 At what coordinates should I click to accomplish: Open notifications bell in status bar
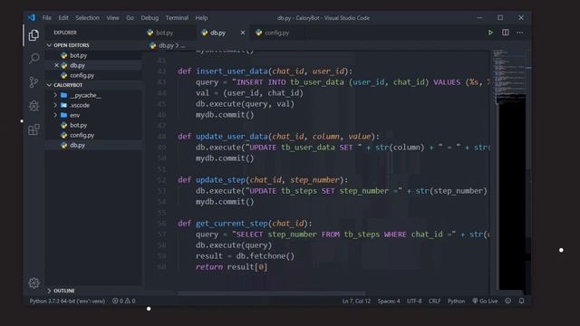coord(521,301)
